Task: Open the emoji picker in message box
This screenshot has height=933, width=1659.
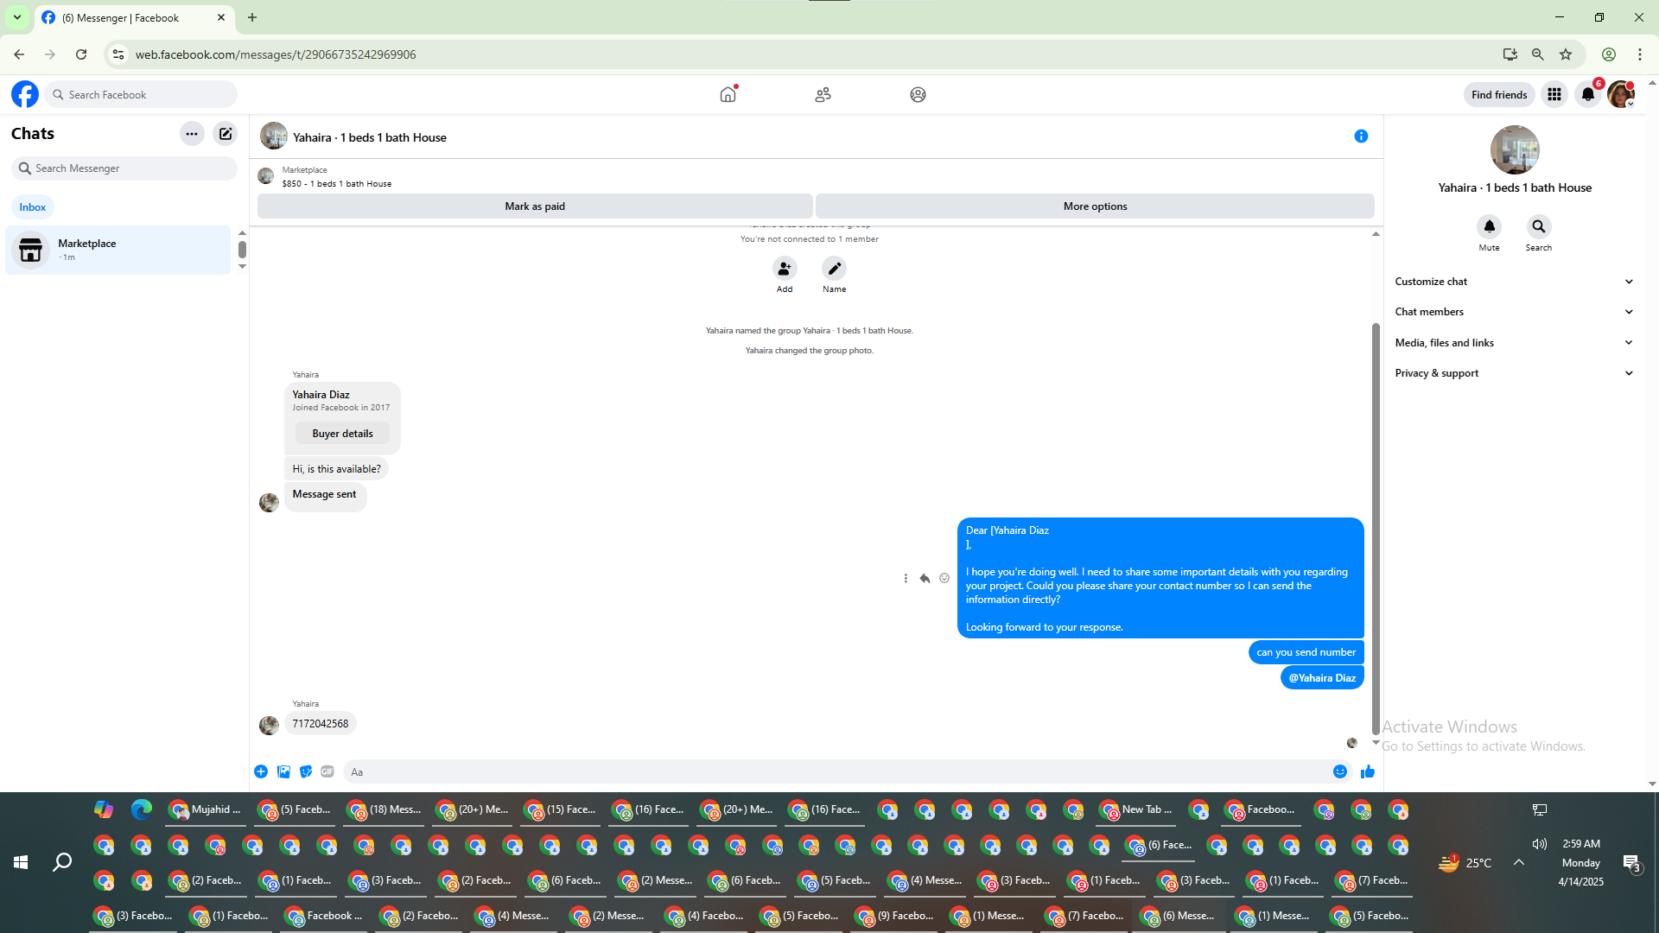Action: coord(1340,771)
